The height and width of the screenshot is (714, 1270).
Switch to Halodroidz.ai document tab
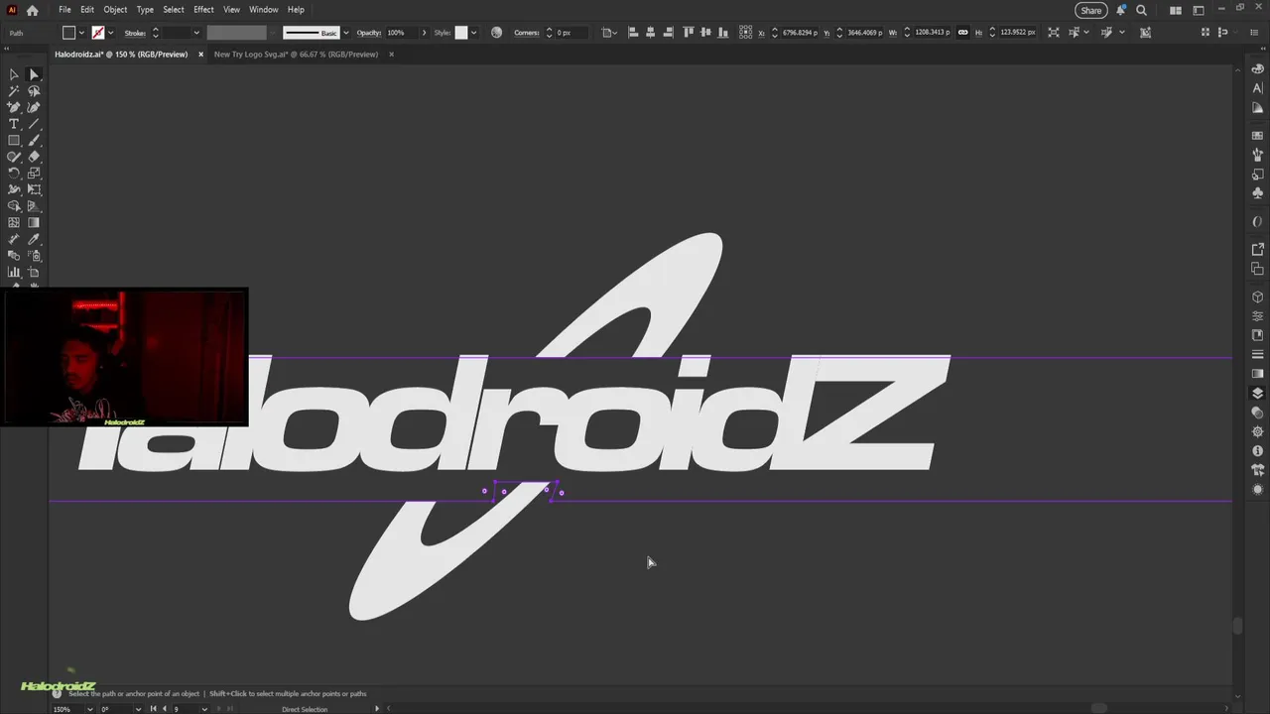point(121,55)
